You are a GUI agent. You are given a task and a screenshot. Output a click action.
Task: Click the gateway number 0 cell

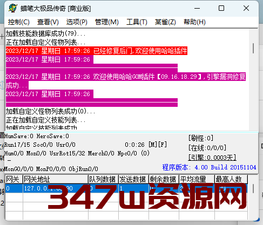tap(14, 188)
